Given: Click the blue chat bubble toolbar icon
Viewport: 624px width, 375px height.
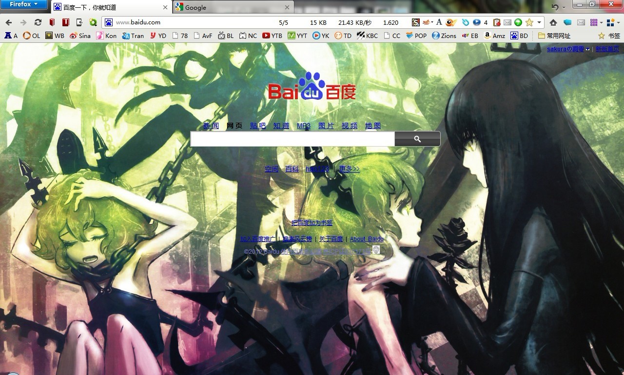Looking at the screenshot, I should (567, 22).
